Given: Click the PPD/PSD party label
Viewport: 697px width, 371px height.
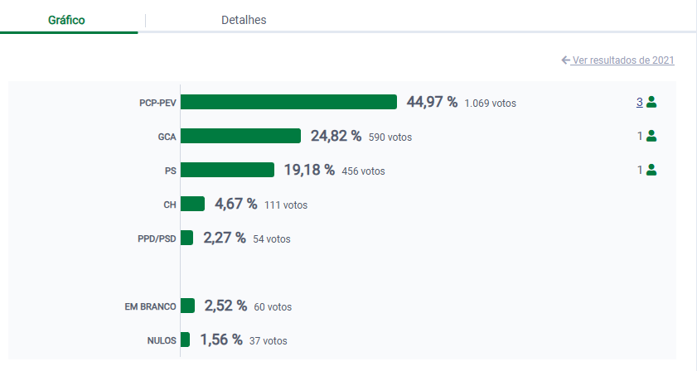Looking at the screenshot, I should click(157, 239).
